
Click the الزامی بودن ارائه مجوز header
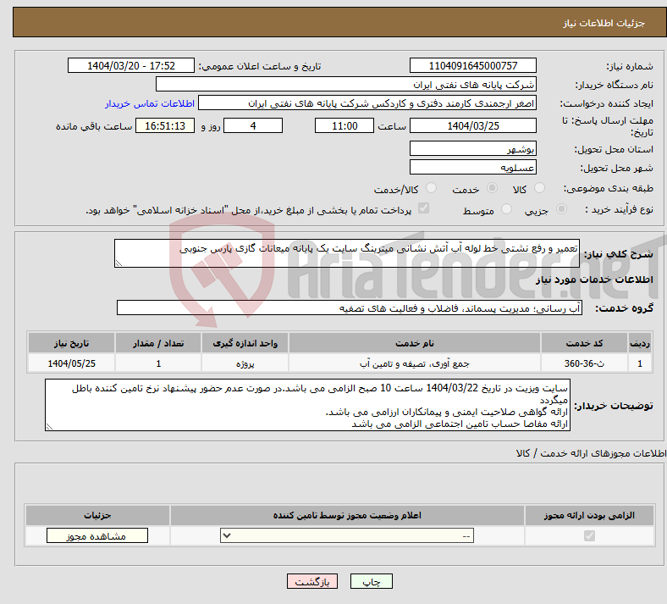[x=589, y=515]
